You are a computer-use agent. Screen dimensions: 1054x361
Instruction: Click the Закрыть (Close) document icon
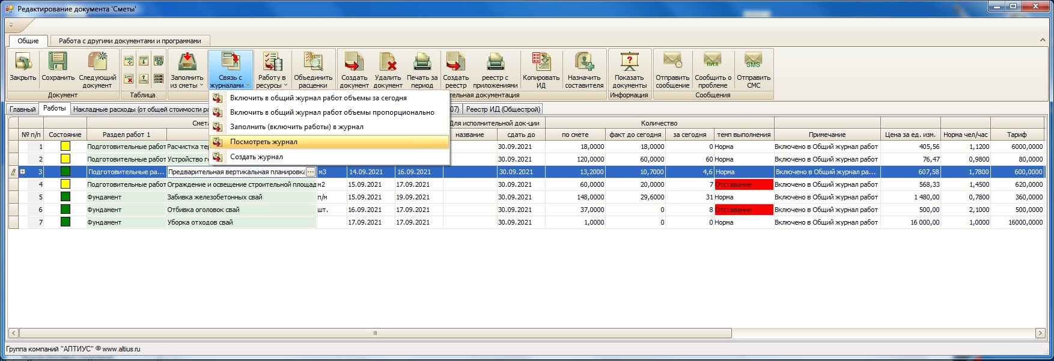click(x=23, y=62)
